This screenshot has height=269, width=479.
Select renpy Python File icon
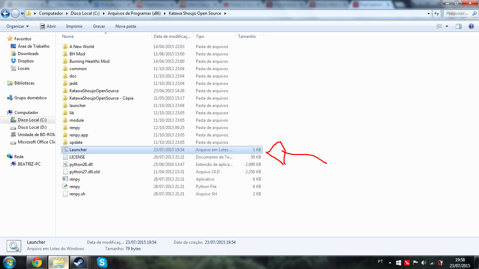pyautogui.click(x=65, y=186)
